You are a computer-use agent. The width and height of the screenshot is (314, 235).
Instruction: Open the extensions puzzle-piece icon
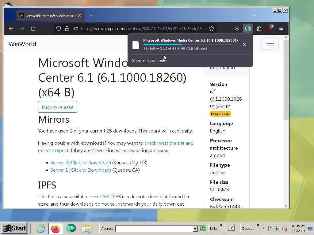coord(259,28)
